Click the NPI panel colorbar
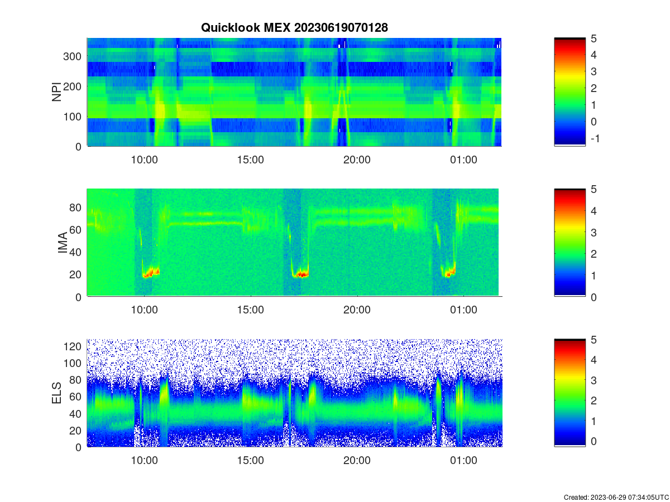Image resolution: width=670 pixels, height=502 pixels. [x=569, y=92]
